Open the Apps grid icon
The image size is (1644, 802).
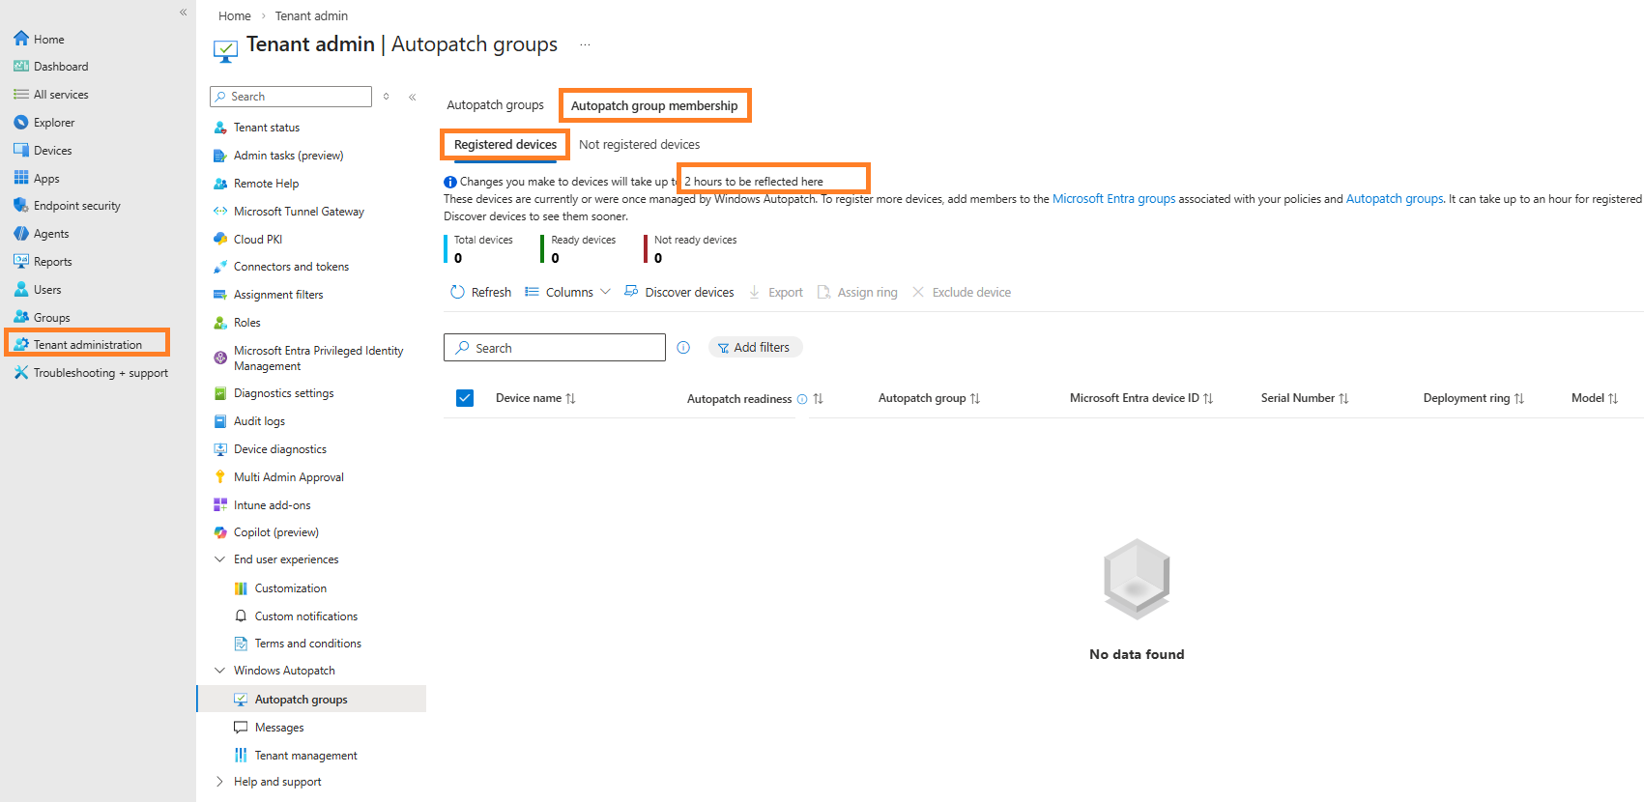click(21, 178)
